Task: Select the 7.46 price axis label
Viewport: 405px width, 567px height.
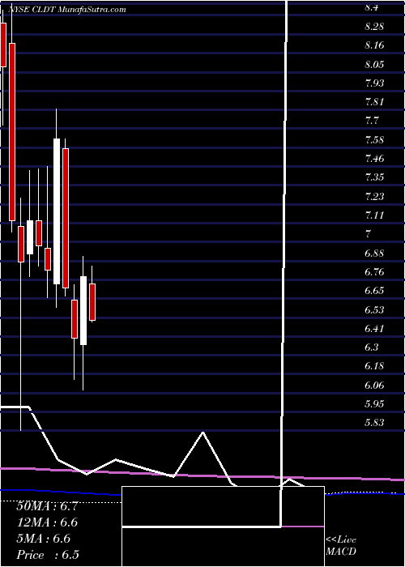Action: 374,159
